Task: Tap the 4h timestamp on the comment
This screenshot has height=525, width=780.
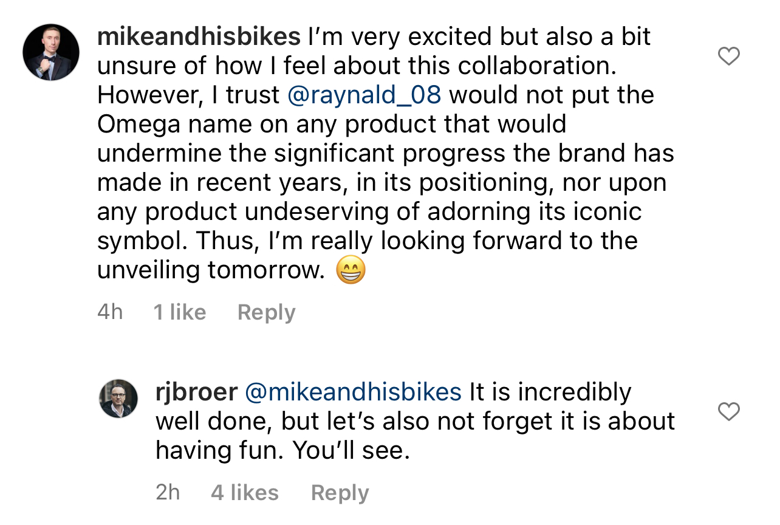Action: point(110,312)
